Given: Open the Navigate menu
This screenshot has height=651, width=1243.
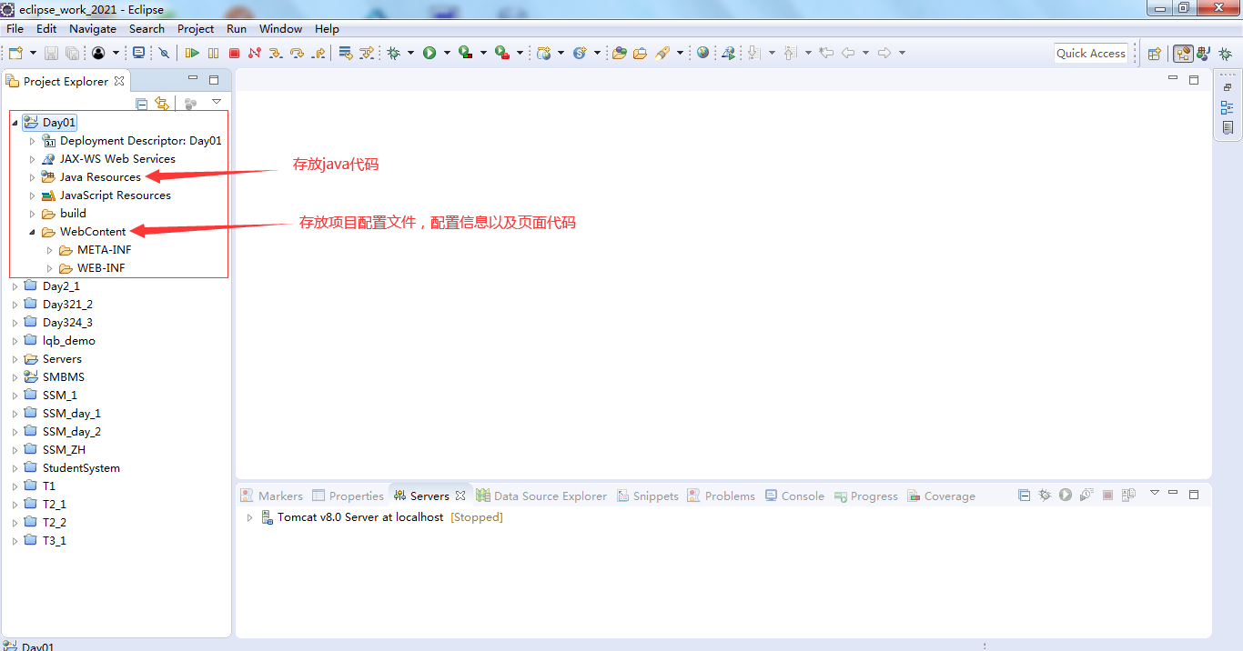Looking at the screenshot, I should pyautogui.click(x=93, y=29).
